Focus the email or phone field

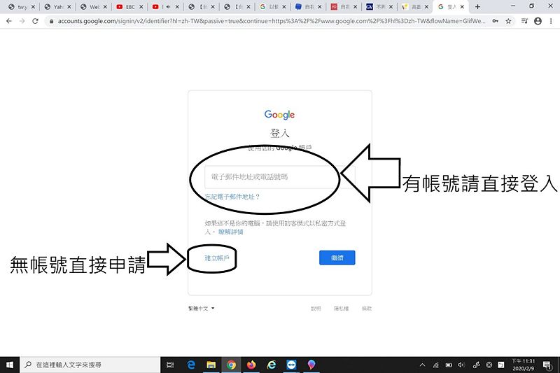pos(279,176)
